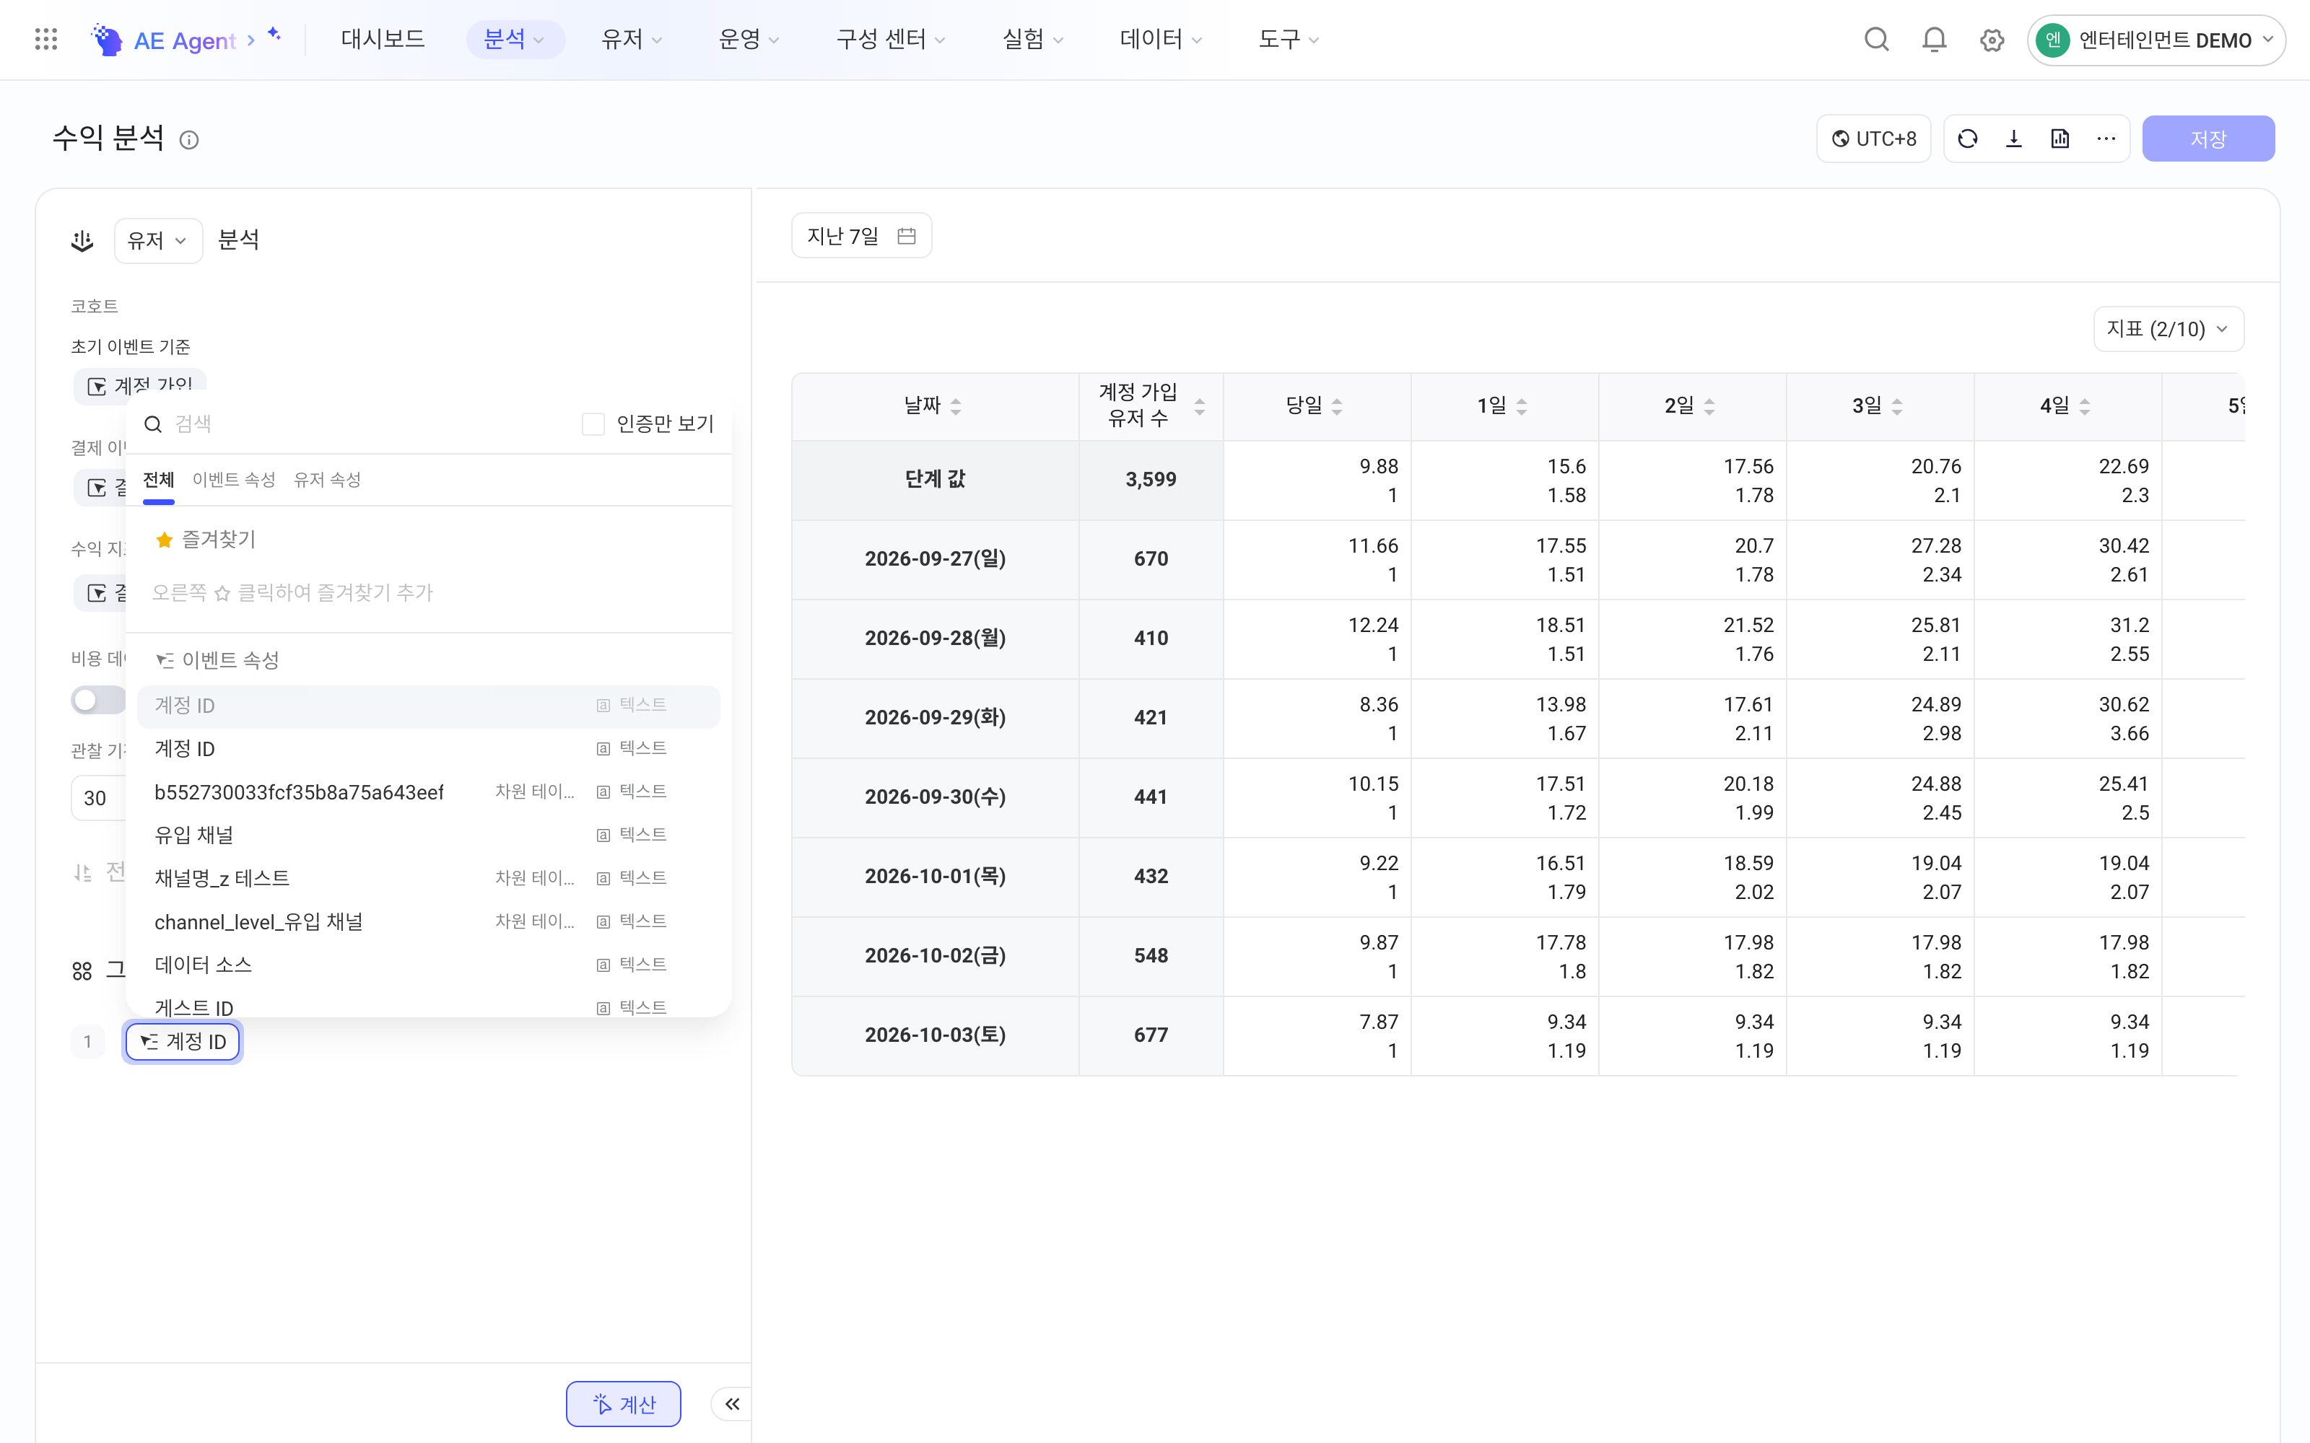This screenshot has width=2310, height=1443.
Task: Expand the 분석 navigation menu
Action: [515, 39]
